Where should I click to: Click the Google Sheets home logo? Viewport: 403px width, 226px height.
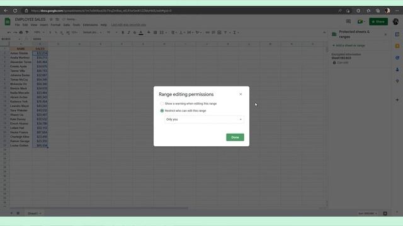(8, 21)
